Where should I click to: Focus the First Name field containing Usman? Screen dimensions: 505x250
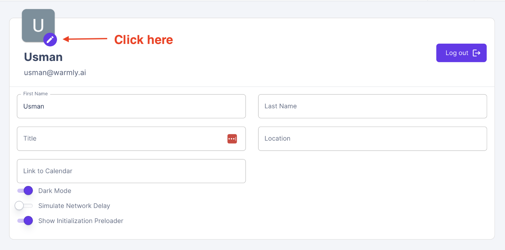[131, 106]
